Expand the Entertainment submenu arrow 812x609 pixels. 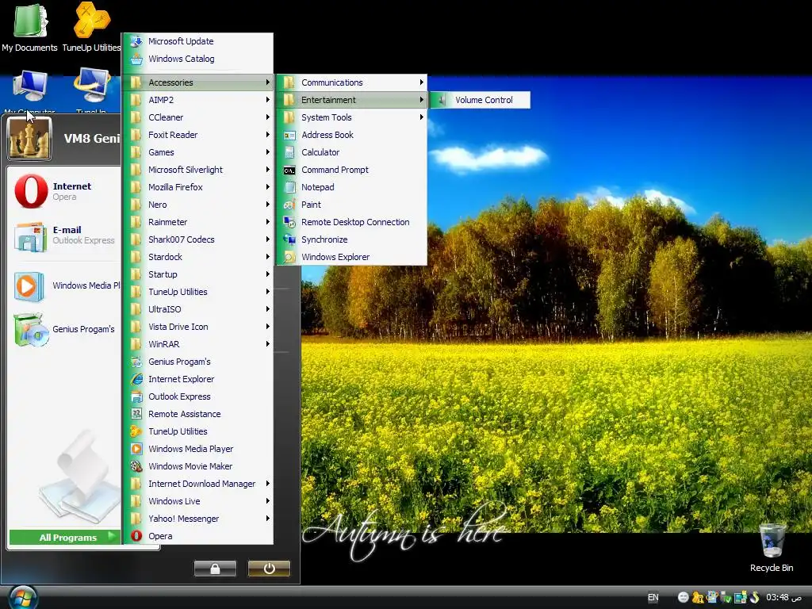[x=422, y=100]
